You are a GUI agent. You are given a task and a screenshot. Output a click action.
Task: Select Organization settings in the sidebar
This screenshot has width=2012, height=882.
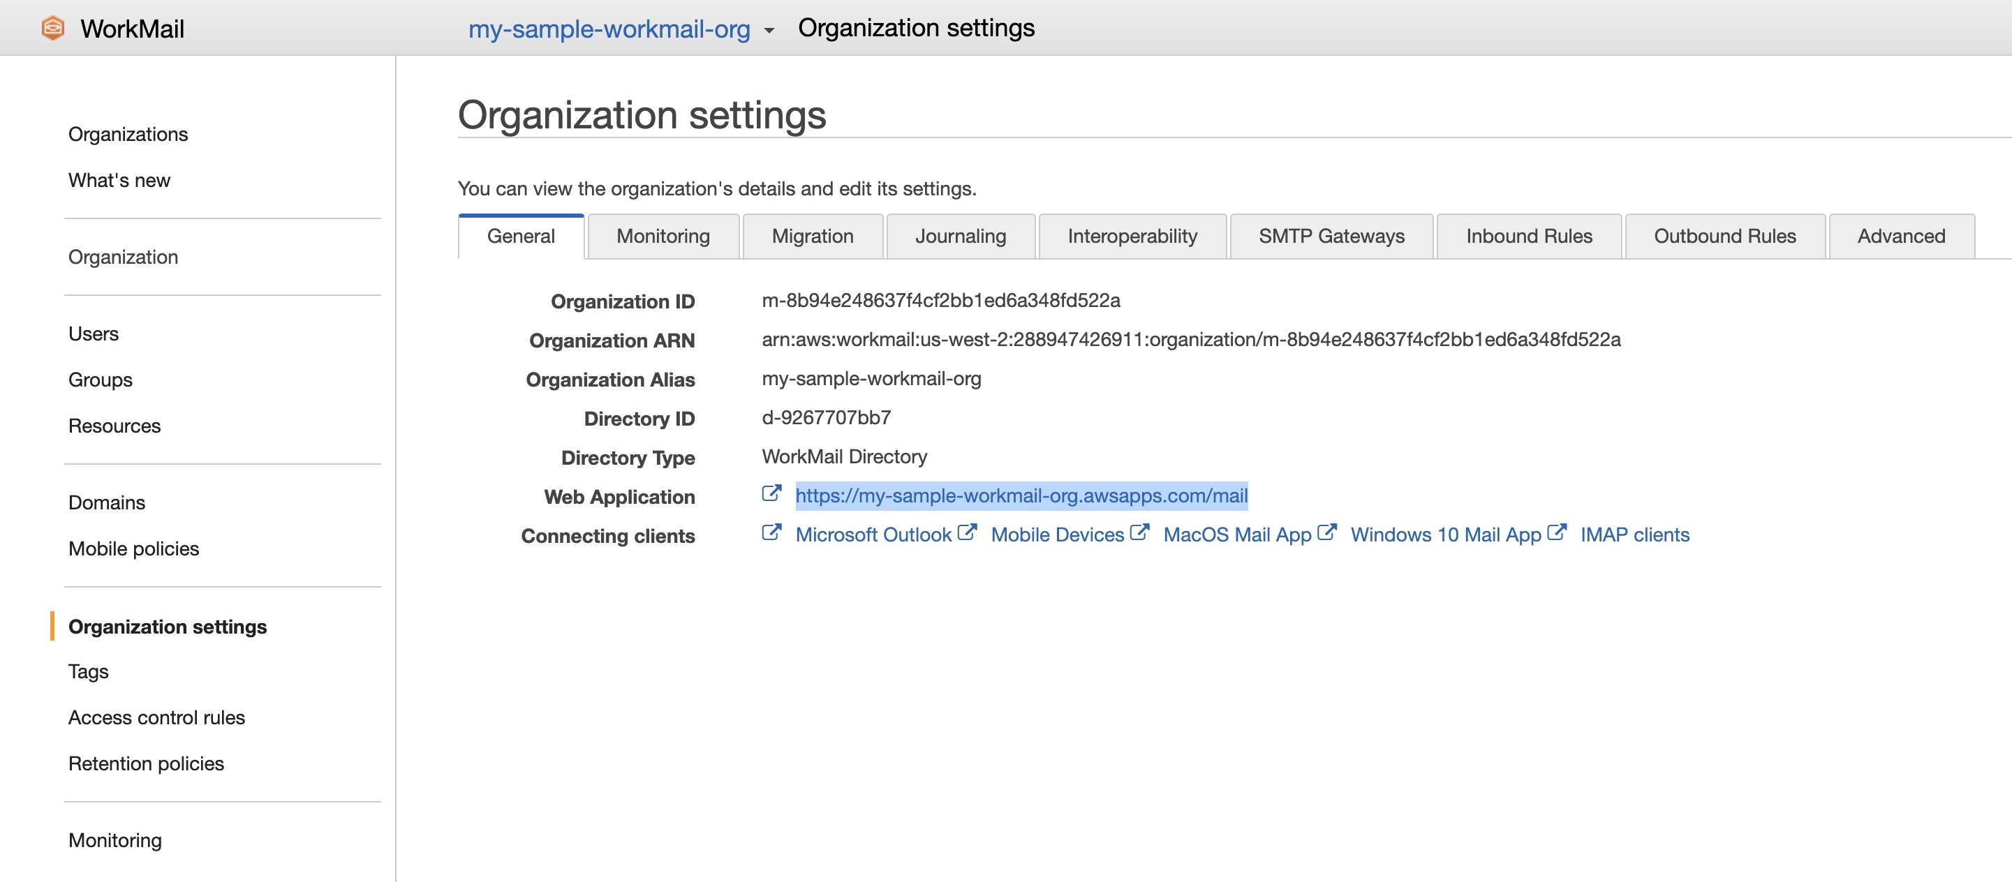(167, 626)
